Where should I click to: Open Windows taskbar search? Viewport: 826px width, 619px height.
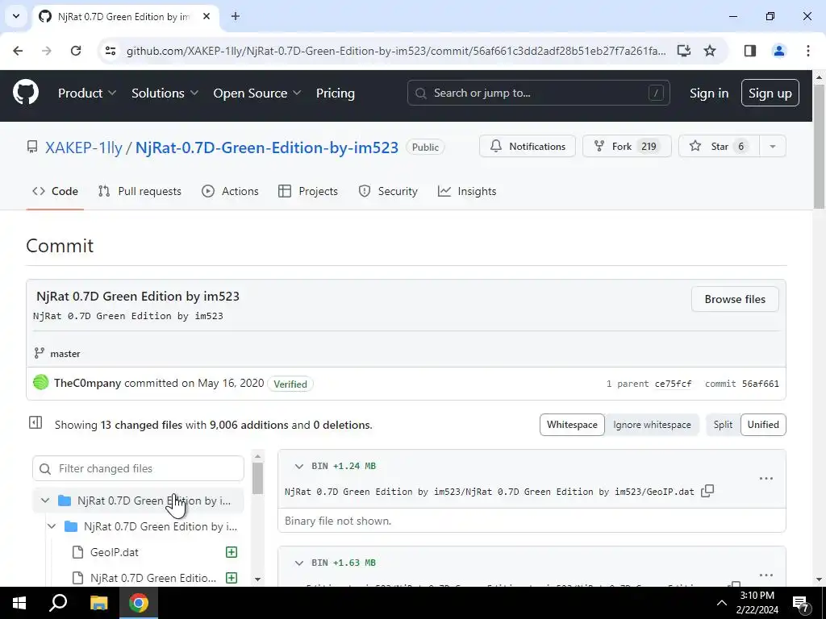[58, 603]
